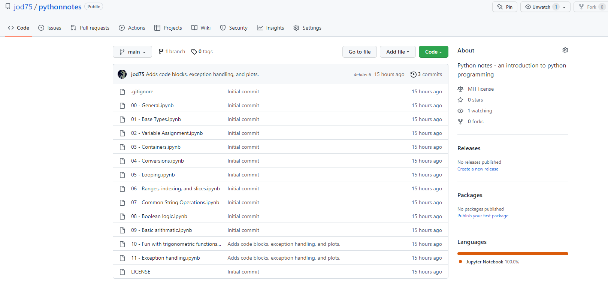
Task: Open the green Code dropdown
Action: pos(433,52)
